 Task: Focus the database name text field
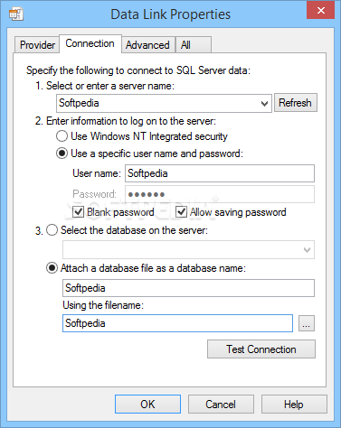(x=188, y=288)
